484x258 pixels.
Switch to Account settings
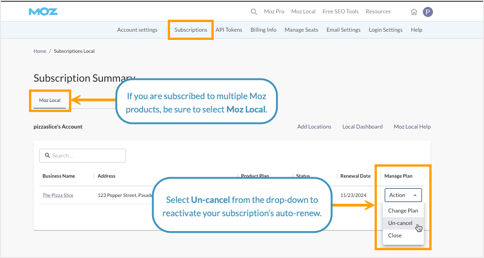click(x=137, y=30)
